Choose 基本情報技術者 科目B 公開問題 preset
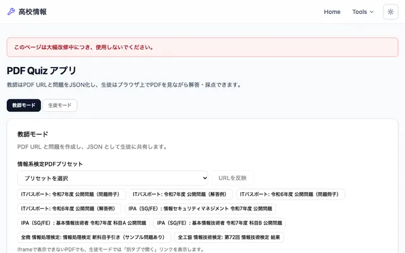The height and width of the screenshot is (253, 405). pos(220,223)
